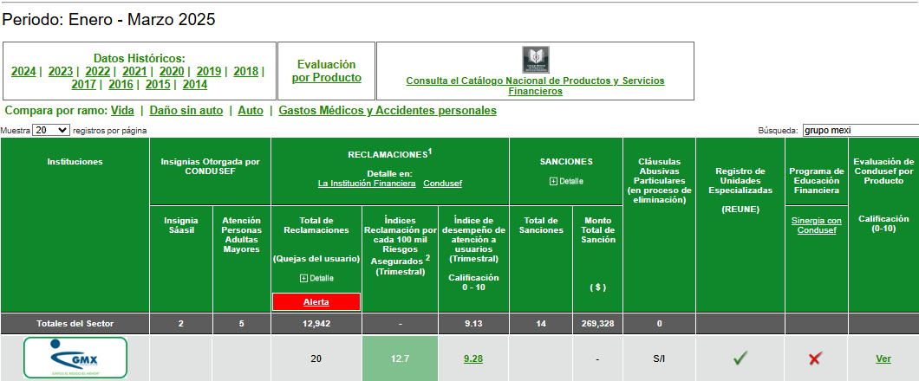The width and height of the screenshot is (919, 381).
Task: Open 2018 historical data
Action: coord(245,71)
